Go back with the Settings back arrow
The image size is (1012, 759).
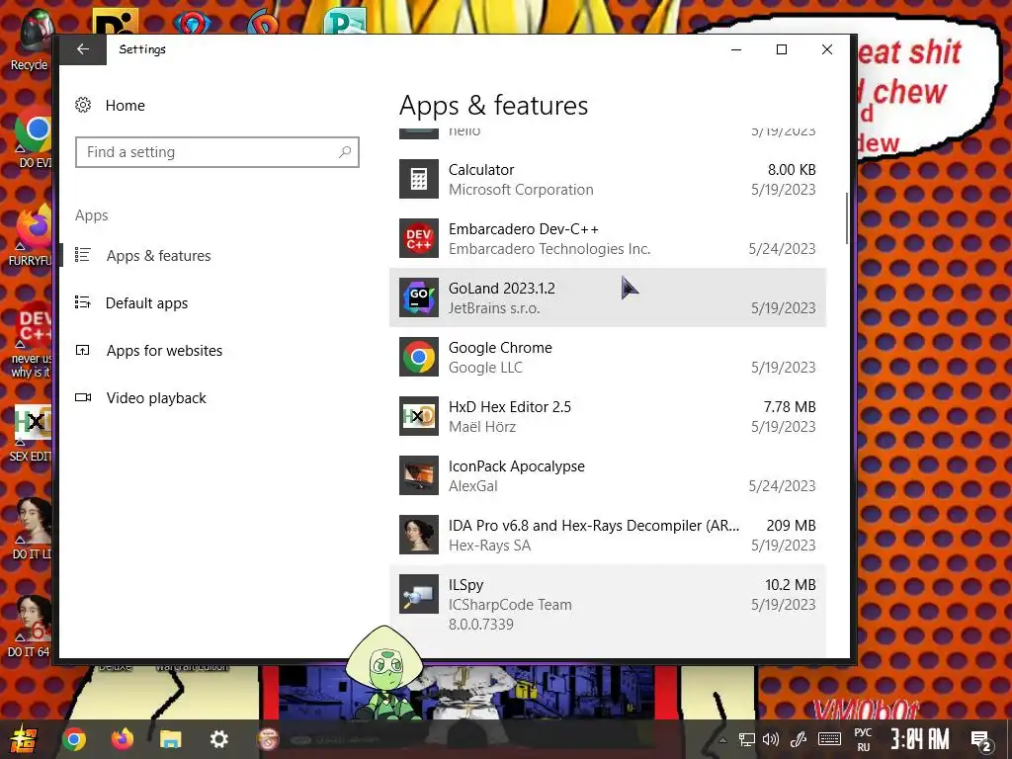(x=83, y=49)
